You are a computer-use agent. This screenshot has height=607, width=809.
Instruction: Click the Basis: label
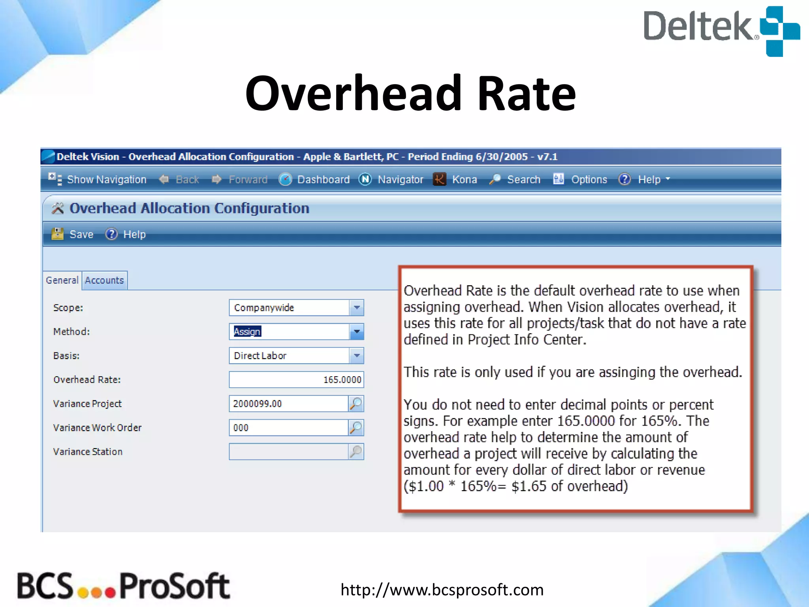pyautogui.click(x=66, y=356)
